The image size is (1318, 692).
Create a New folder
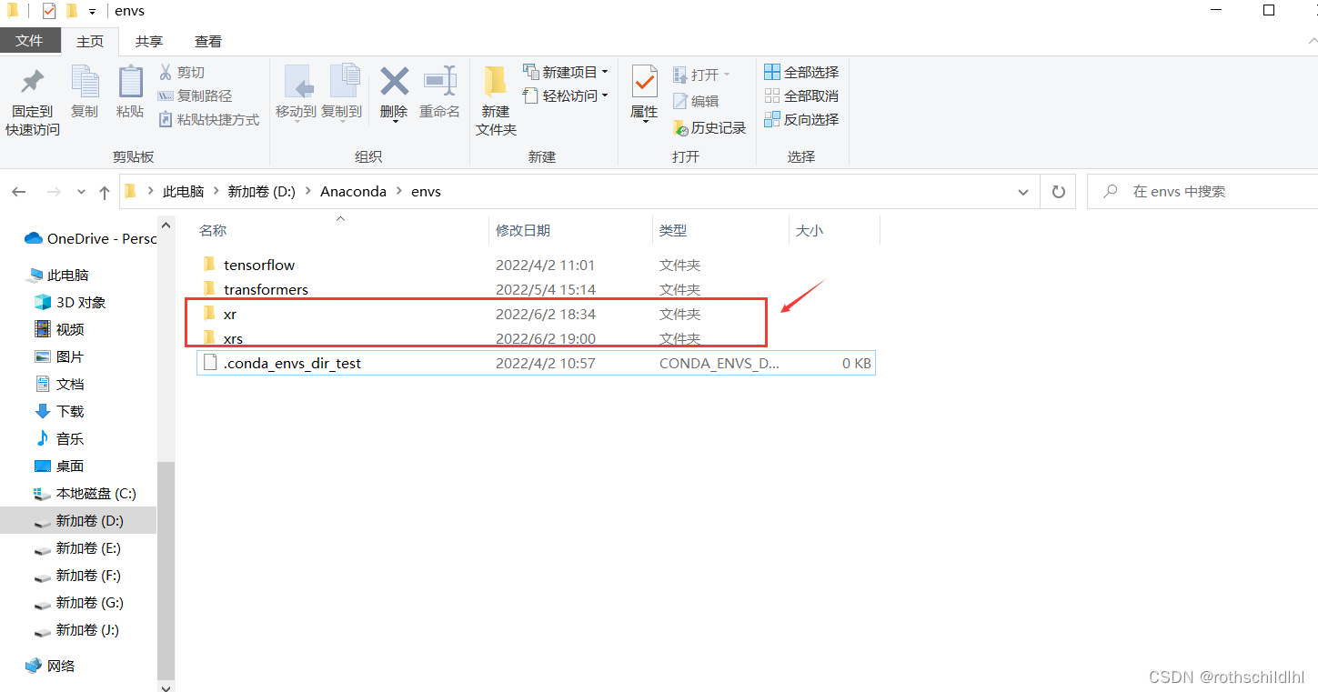pyautogui.click(x=496, y=102)
